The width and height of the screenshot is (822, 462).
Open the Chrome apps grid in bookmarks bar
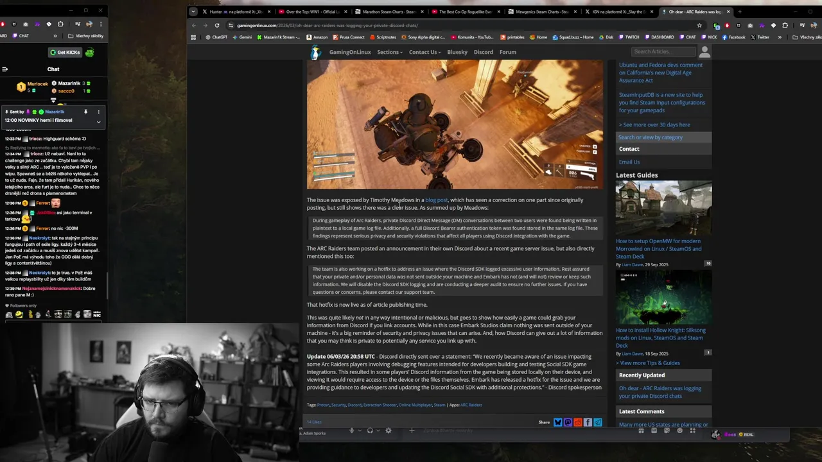coord(193,37)
